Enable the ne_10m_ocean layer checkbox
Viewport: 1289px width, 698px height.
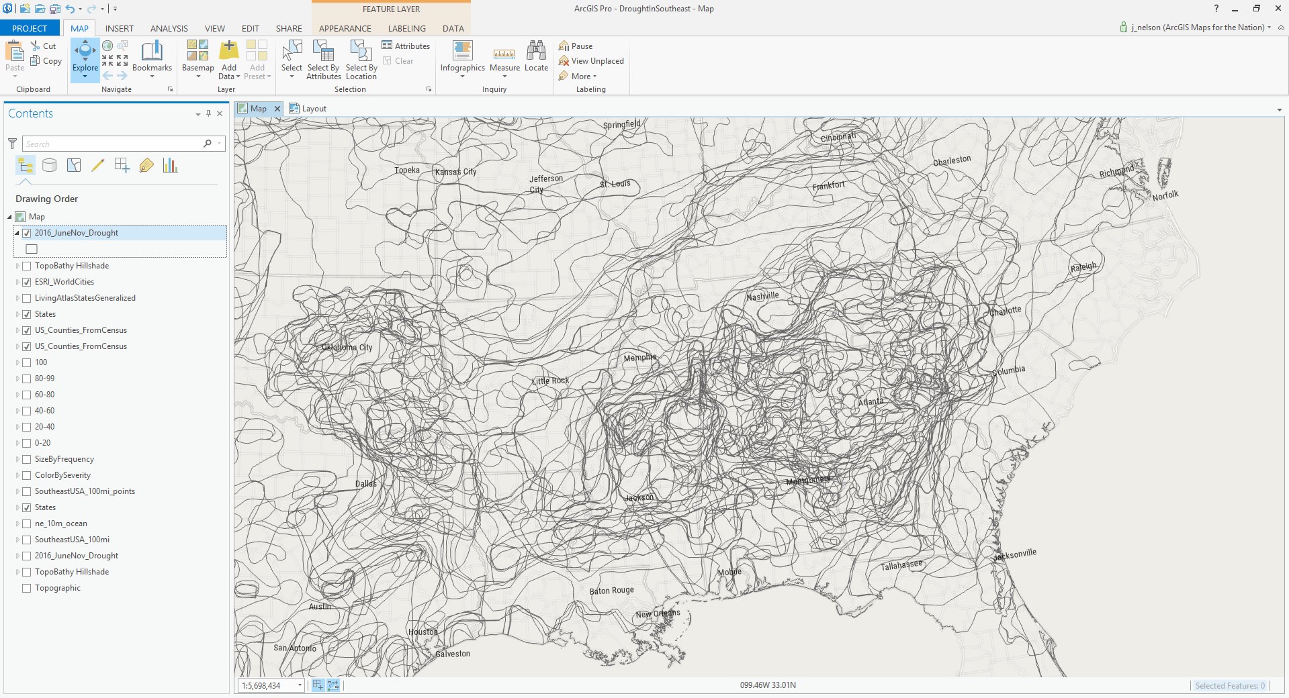[27, 523]
